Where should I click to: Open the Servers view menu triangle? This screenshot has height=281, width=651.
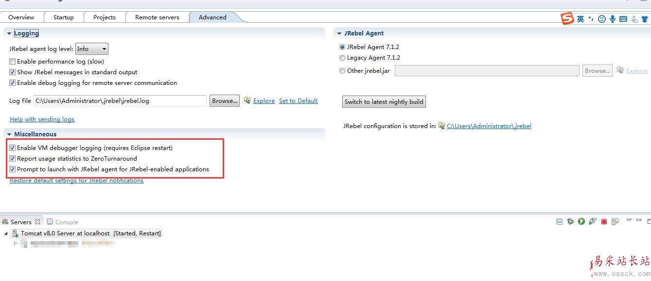pos(629,220)
